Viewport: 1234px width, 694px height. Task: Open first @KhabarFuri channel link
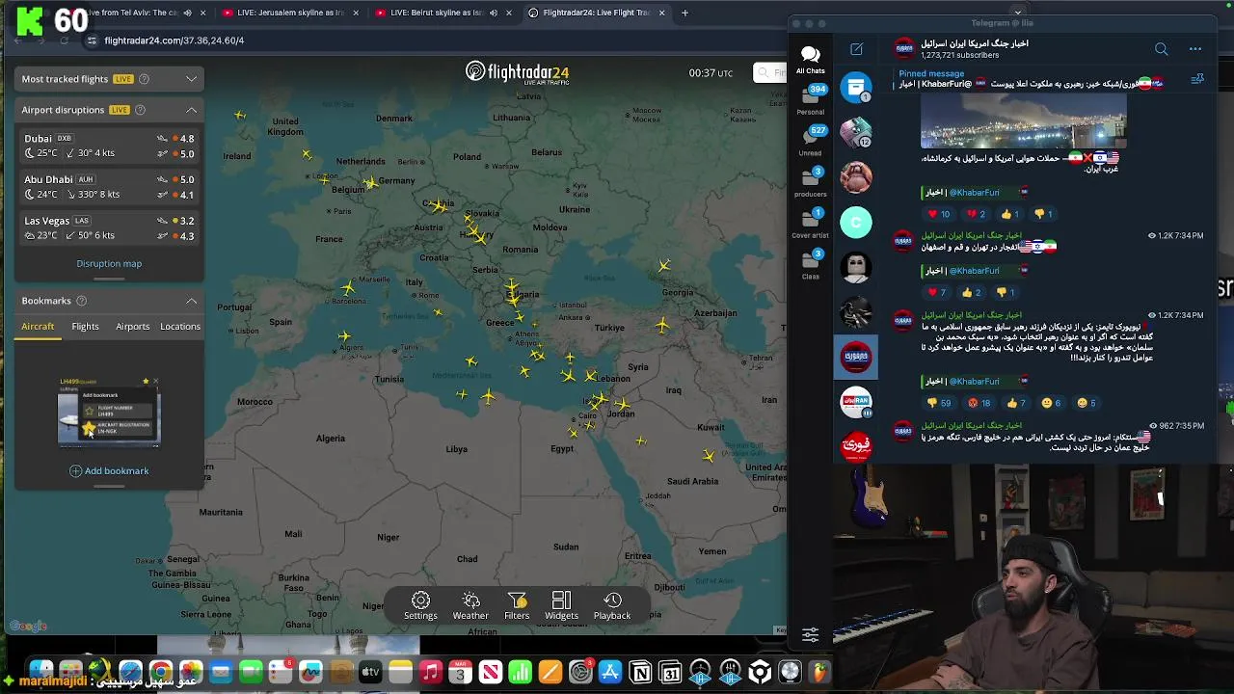pos(974,193)
